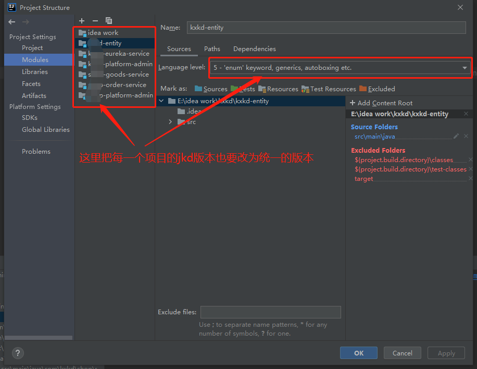This screenshot has width=477, height=369.
Task: Mark folder as Sources
Action: 211,89
